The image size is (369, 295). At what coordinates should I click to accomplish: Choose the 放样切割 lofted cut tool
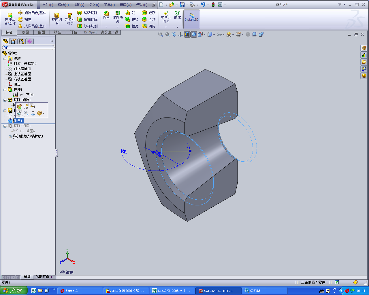pyautogui.click(x=87, y=26)
